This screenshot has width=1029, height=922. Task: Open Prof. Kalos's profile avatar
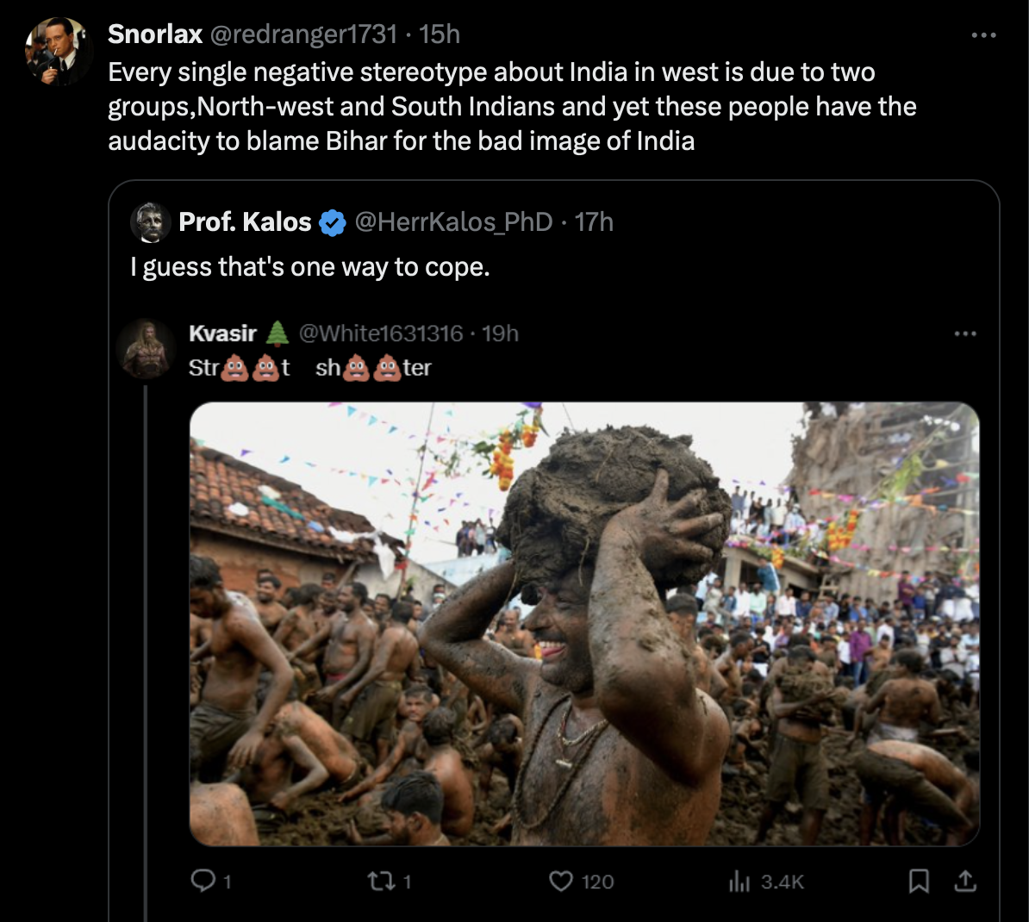point(150,222)
